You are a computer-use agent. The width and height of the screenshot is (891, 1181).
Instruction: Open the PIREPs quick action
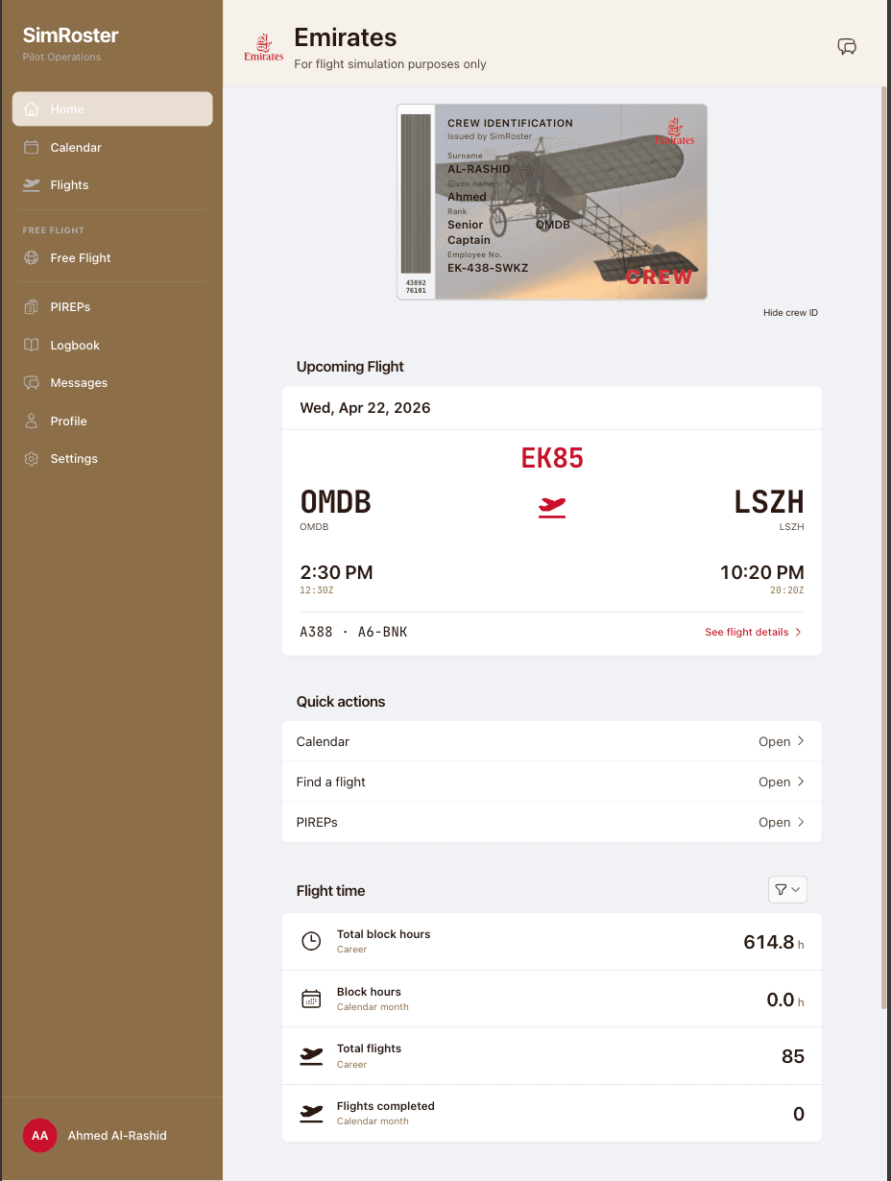point(552,822)
